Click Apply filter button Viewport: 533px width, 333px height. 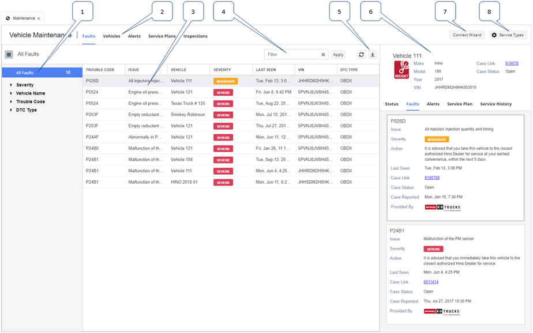tap(338, 55)
